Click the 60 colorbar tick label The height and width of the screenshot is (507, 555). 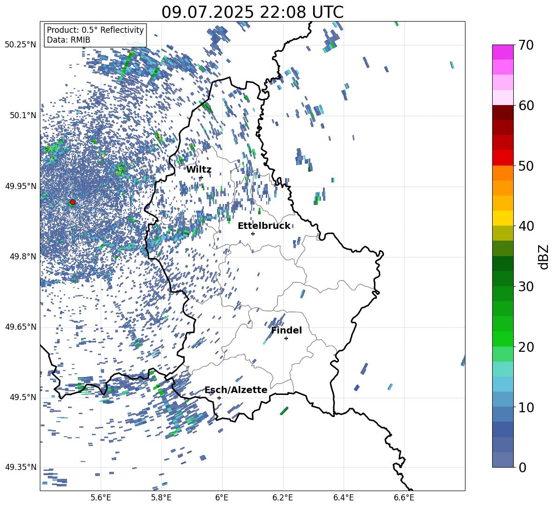525,106
